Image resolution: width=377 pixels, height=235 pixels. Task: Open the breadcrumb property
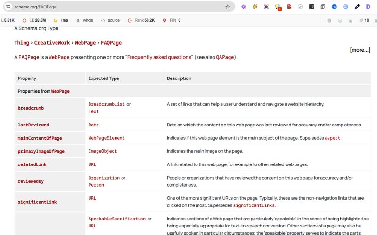[31, 108]
